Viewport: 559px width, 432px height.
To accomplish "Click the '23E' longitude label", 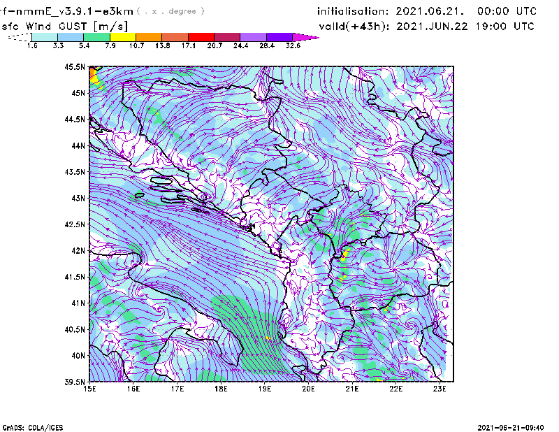I will pyautogui.click(x=440, y=389).
